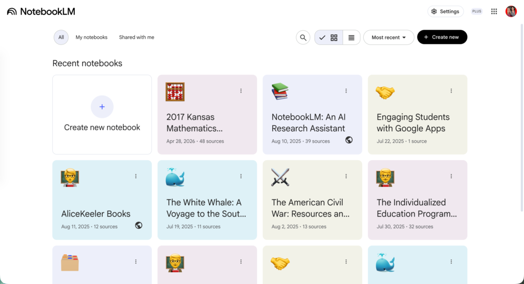Expand the Most recent sort dropdown
Viewport: 524px width, 284px height.
tap(389, 37)
